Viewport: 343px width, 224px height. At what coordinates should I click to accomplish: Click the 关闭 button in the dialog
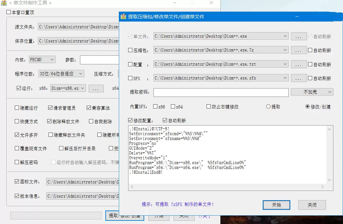pyautogui.click(x=312, y=205)
